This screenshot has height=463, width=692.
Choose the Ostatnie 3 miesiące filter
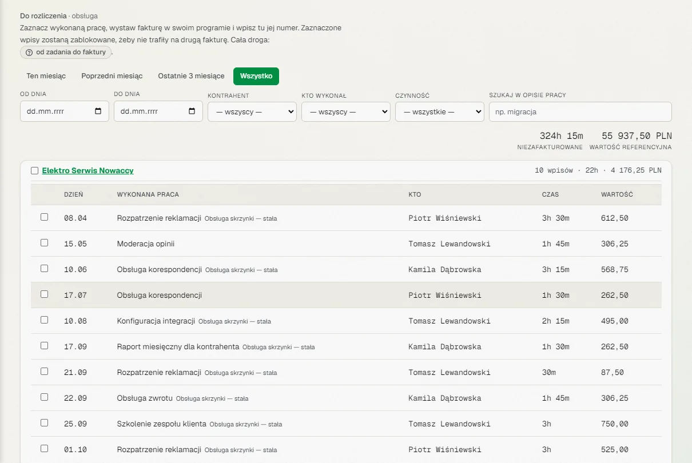coord(192,76)
